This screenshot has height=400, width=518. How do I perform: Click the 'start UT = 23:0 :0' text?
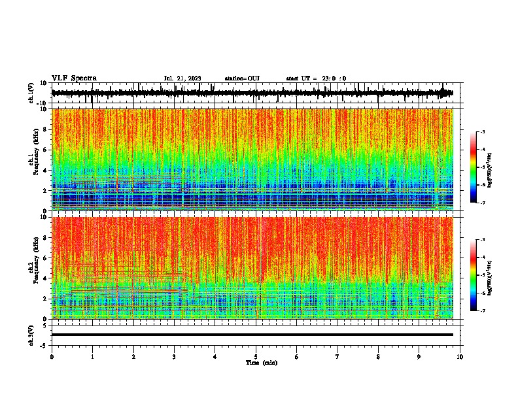tap(316, 78)
